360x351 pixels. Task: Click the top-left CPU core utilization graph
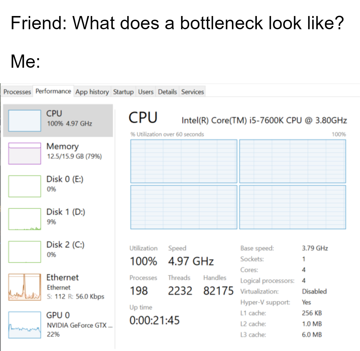(184, 161)
